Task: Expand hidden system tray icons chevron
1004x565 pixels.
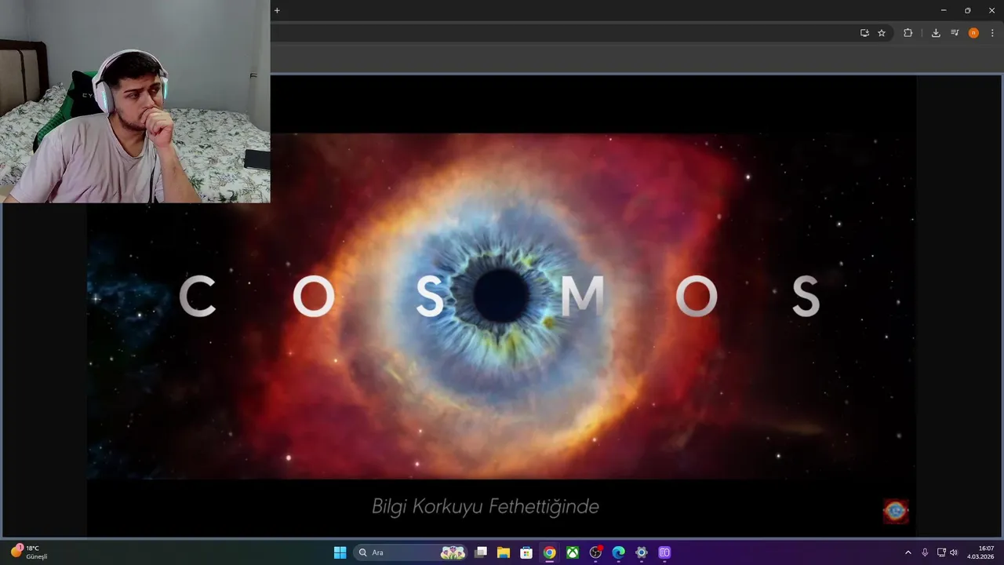Action: point(908,552)
